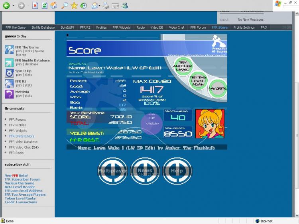299x224 pixels.
Task: Open the browser Home page icon
Action: click(54, 6)
